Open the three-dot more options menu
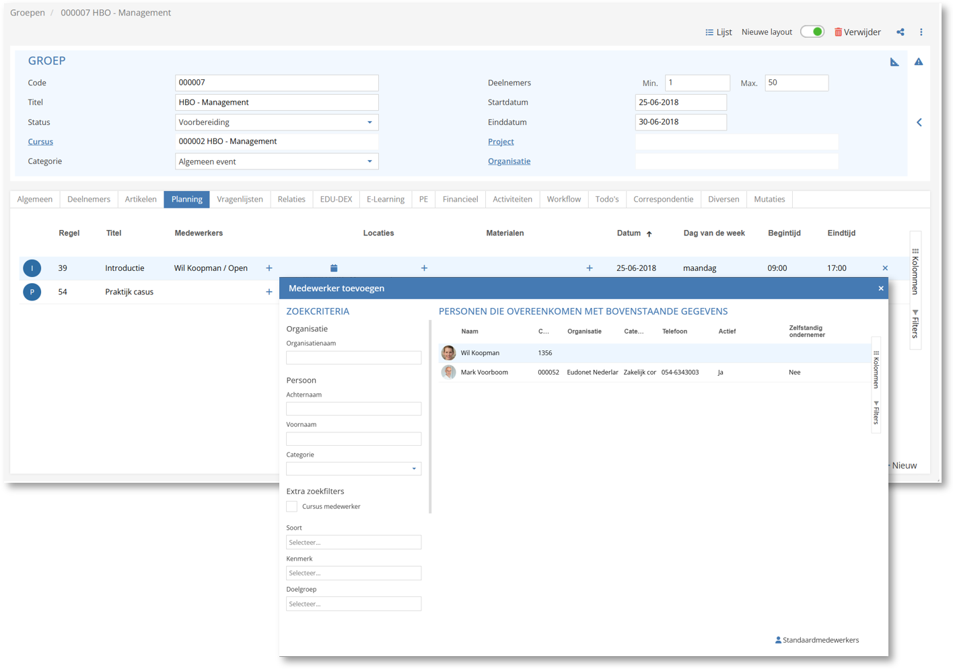The width and height of the screenshot is (953, 669). (921, 32)
